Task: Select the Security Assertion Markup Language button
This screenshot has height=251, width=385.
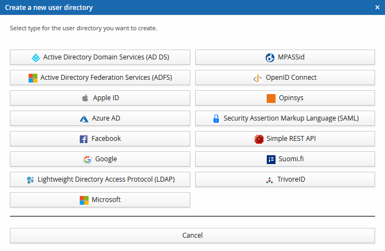Action: click(x=284, y=118)
